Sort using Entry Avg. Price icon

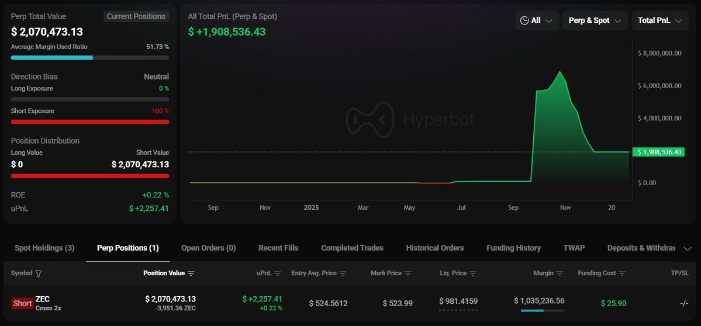point(343,273)
